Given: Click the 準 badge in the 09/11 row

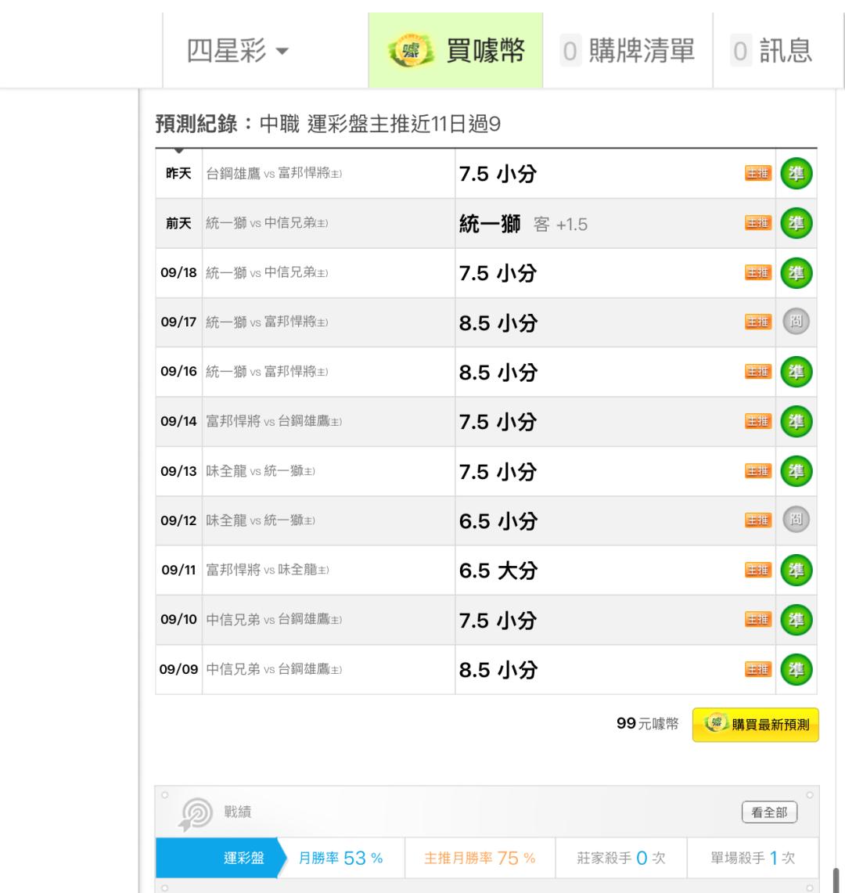Looking at the screenshot, I should coord(796,570).
